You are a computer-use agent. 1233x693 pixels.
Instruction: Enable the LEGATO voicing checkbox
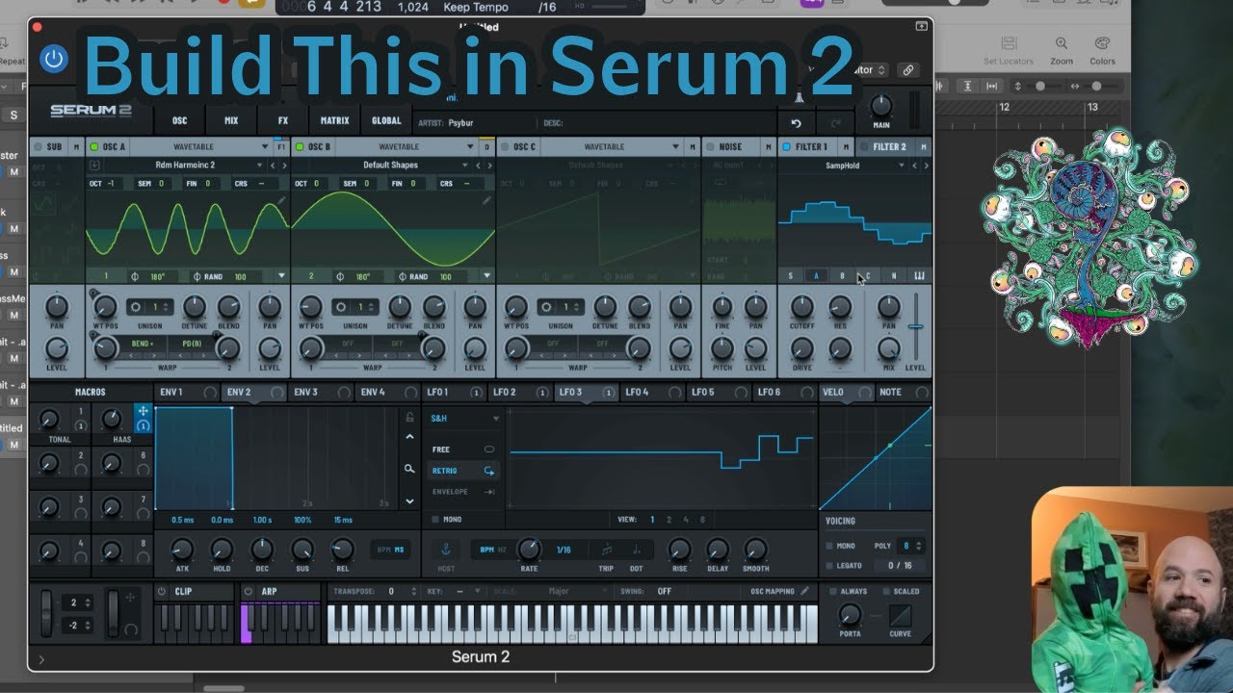(x=827, y=566)
